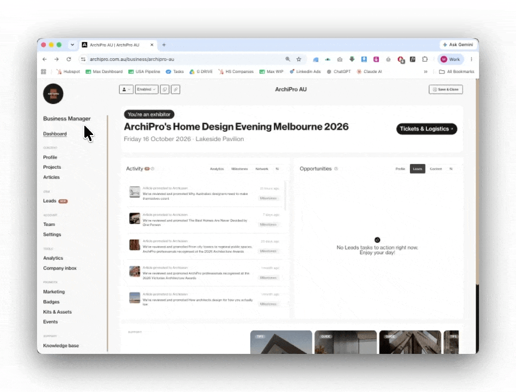Open the user profile icon dropdown

pos(126,89)
